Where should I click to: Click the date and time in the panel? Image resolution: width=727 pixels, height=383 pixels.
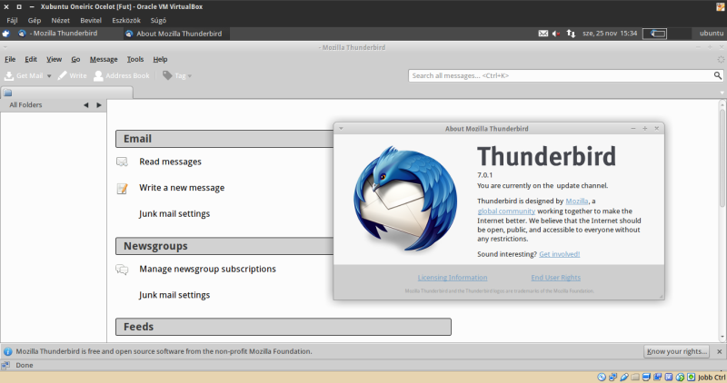coord(610,34)
